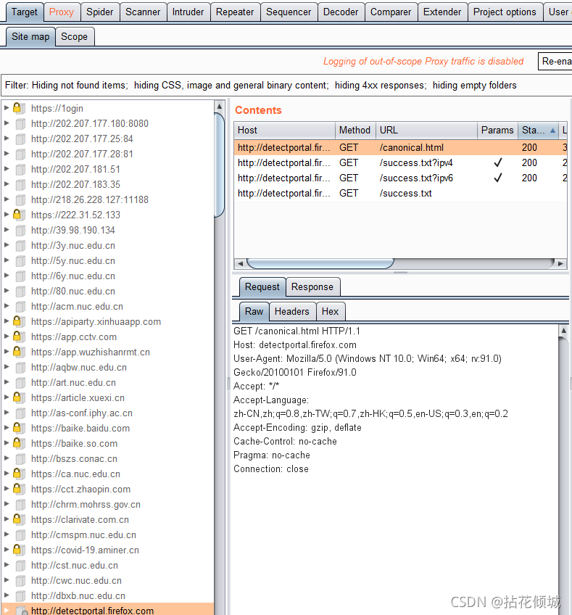
Task: Open the Spider tab
Action: (99, 12)
